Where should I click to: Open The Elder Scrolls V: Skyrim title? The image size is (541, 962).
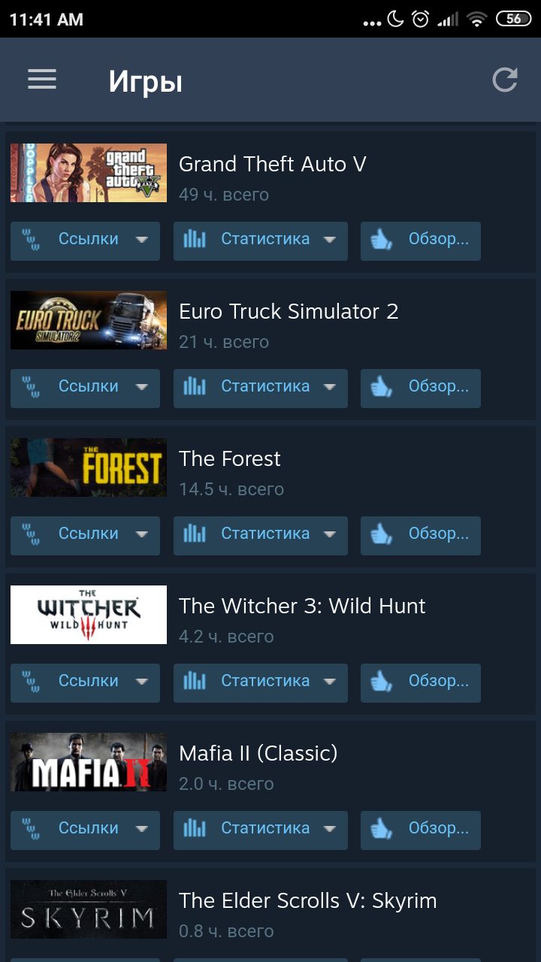pyautogui.click(x=308, y=900)
